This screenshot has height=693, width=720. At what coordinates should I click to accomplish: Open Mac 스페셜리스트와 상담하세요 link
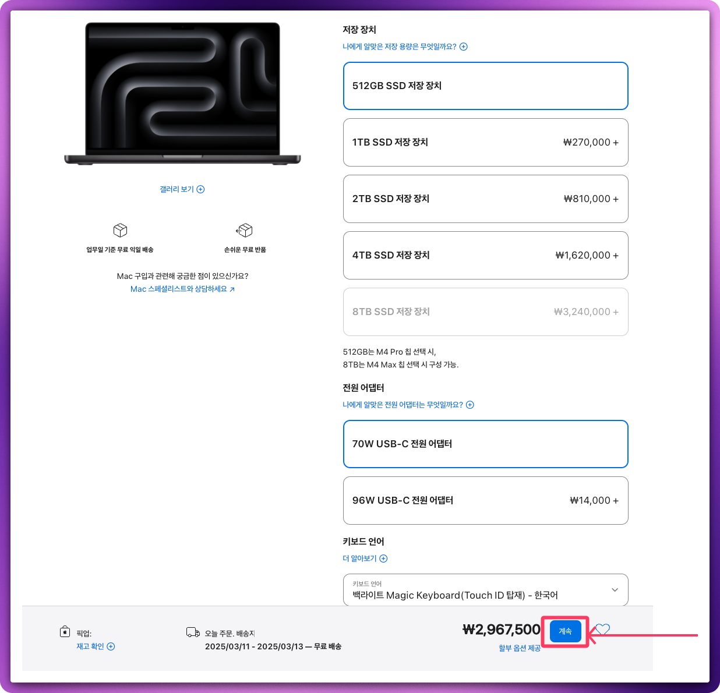point(179,289)
